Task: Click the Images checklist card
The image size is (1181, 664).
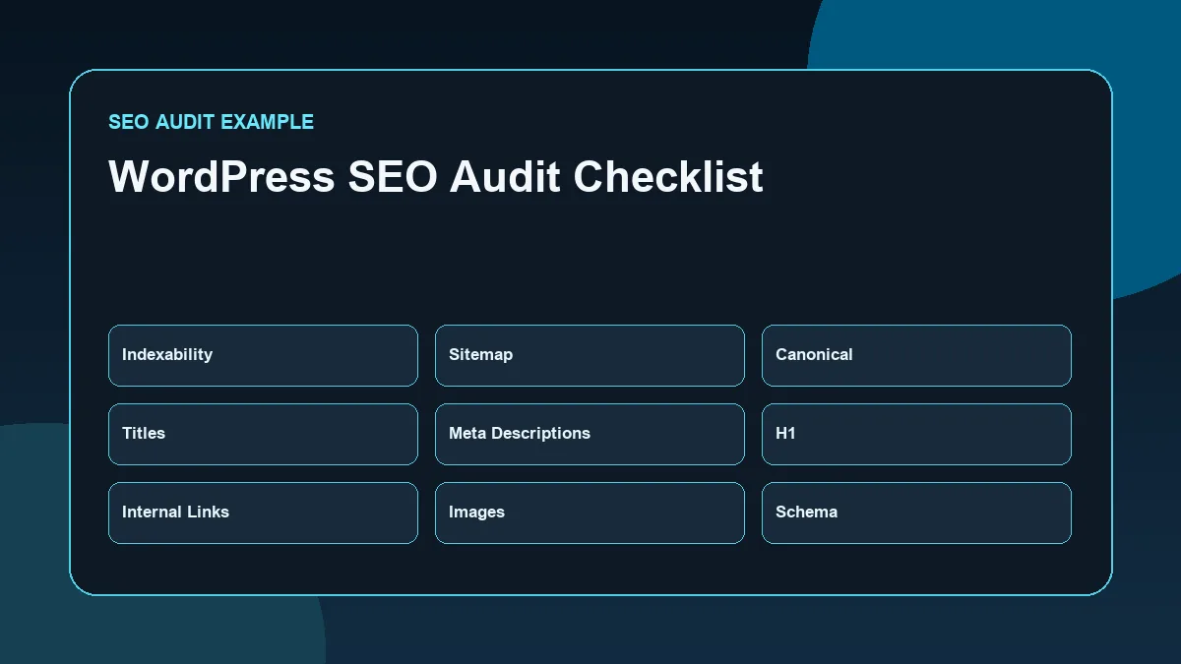Action: (x=590, y=513)
